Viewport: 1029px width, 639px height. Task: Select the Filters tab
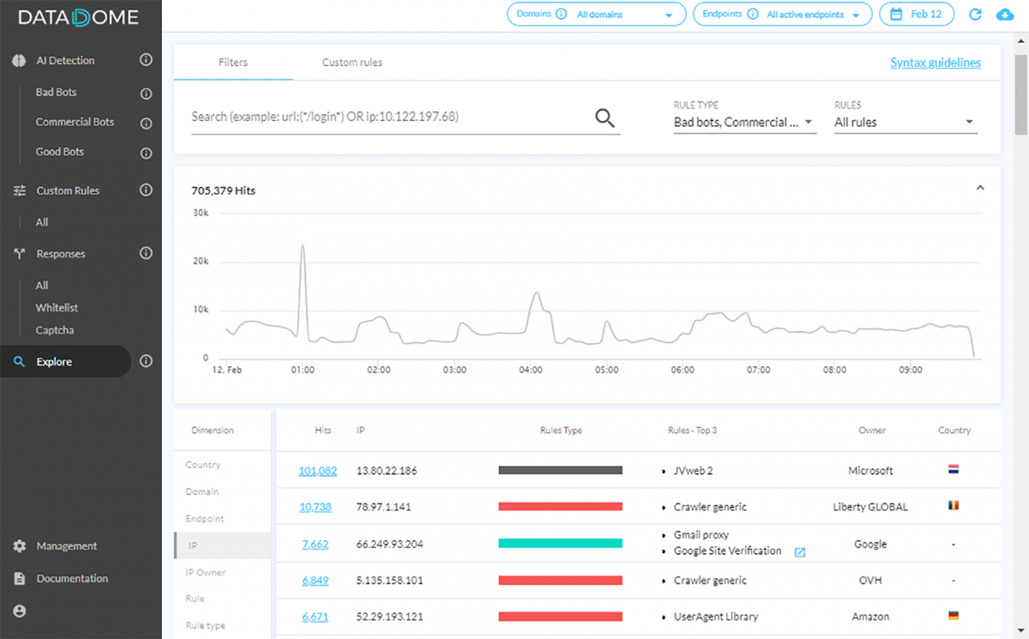[x=232, y=62]
